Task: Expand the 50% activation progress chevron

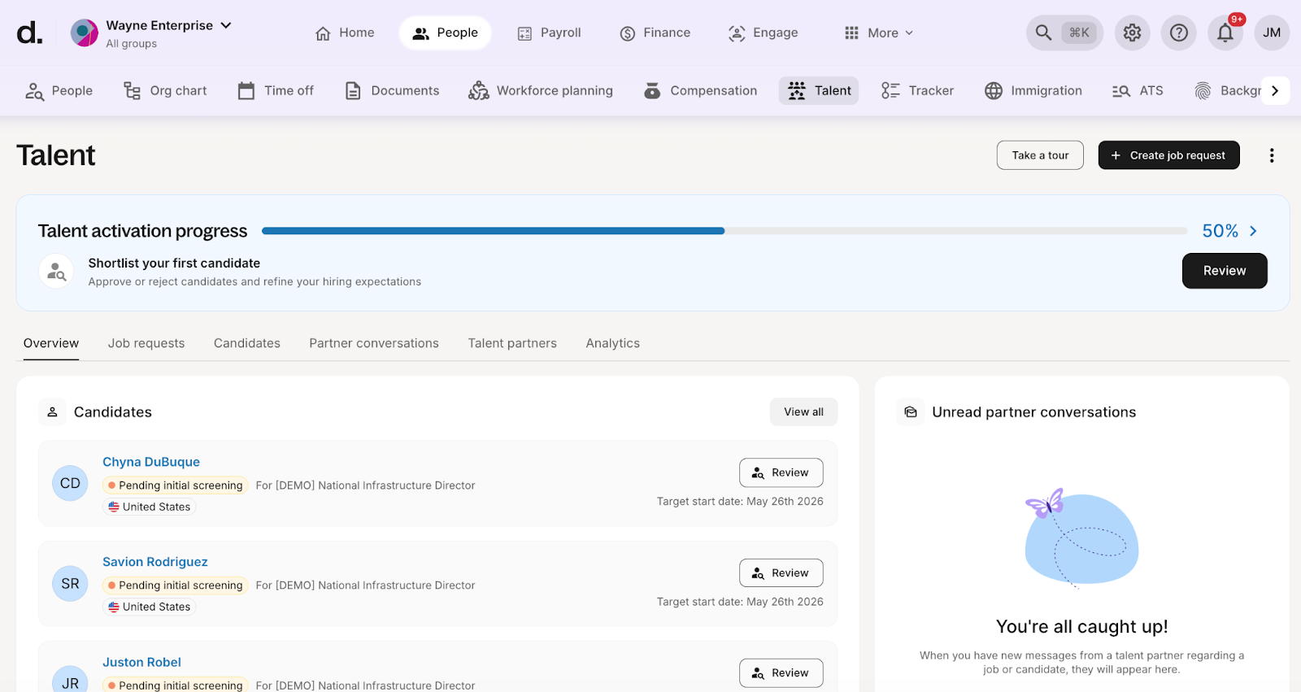Action: (1253, 231)
